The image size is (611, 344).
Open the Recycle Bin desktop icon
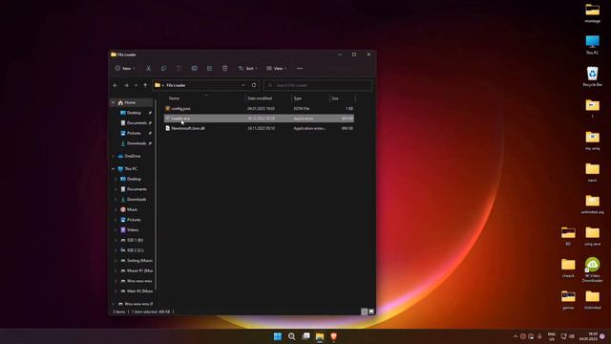coord(592,76)
